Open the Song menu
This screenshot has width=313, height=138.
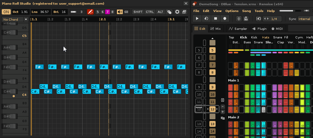tap(246, 11)
